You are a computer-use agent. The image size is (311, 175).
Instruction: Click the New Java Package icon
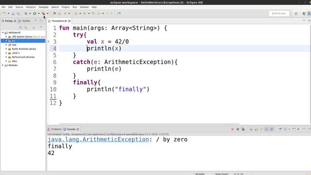coord(54,14)
